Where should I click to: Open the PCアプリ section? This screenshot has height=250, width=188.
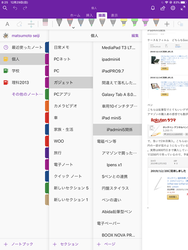click(x=71, y=94)
